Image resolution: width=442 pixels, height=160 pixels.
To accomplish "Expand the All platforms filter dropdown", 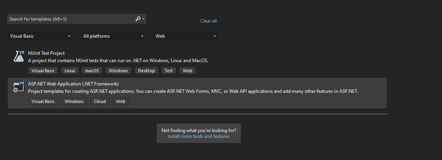I will pos(113,36).
